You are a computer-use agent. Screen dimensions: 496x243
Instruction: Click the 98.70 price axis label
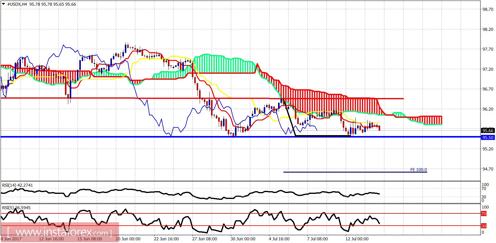(488, 9)
